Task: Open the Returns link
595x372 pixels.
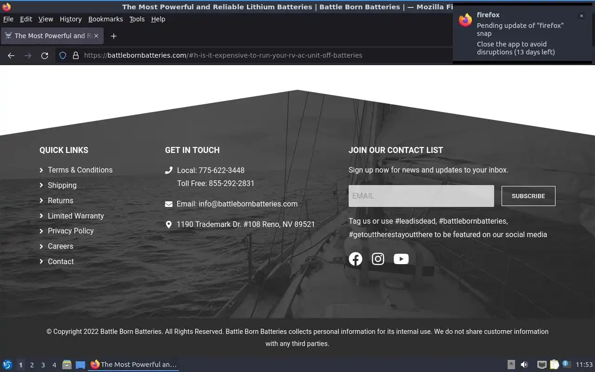Action: 60,201
